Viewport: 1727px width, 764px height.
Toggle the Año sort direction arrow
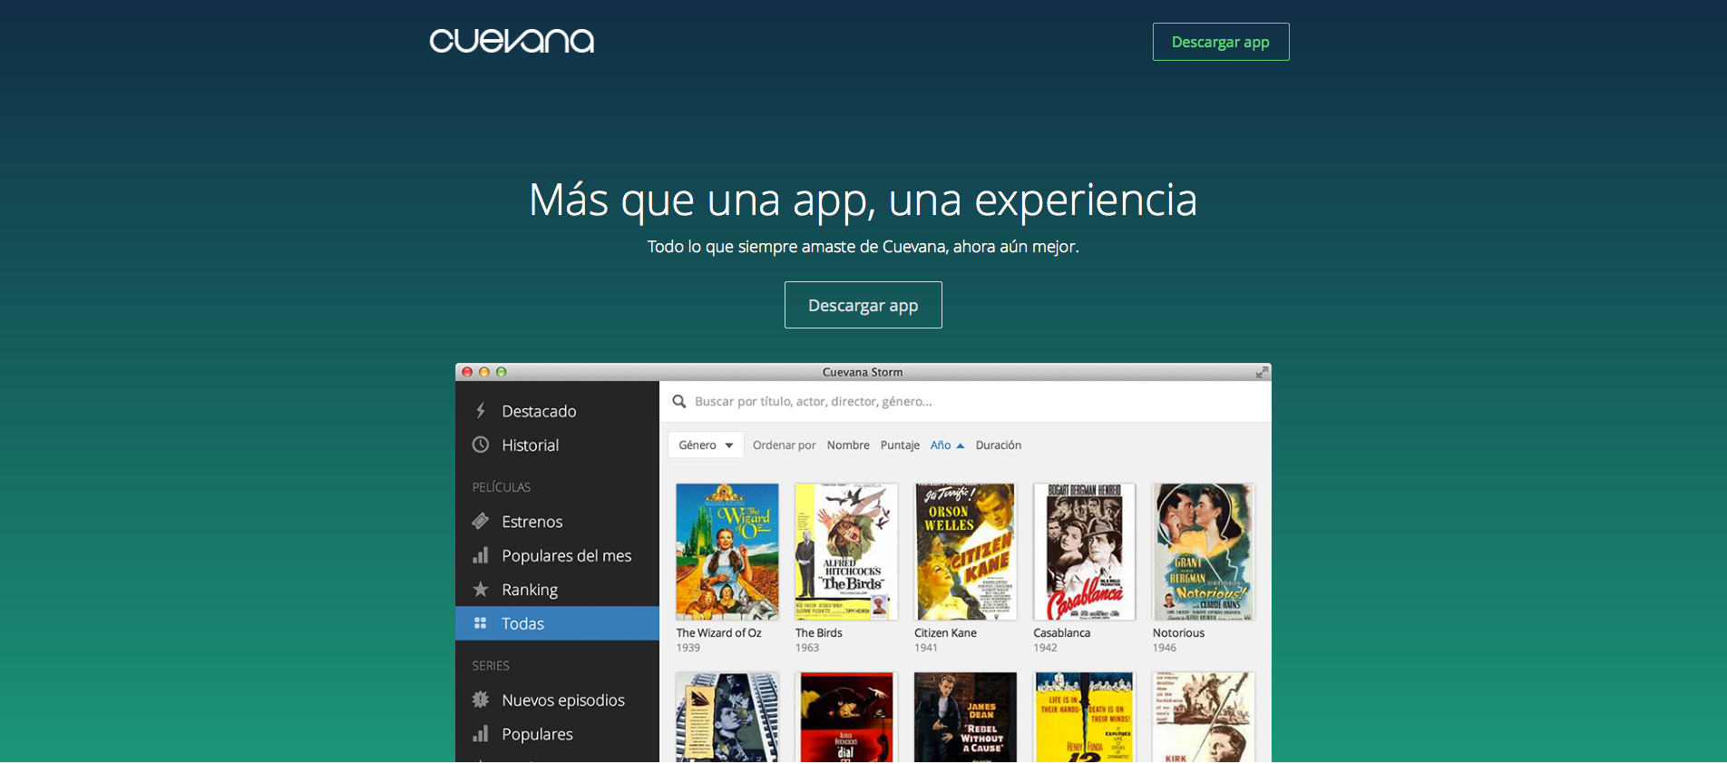(961, 446)
